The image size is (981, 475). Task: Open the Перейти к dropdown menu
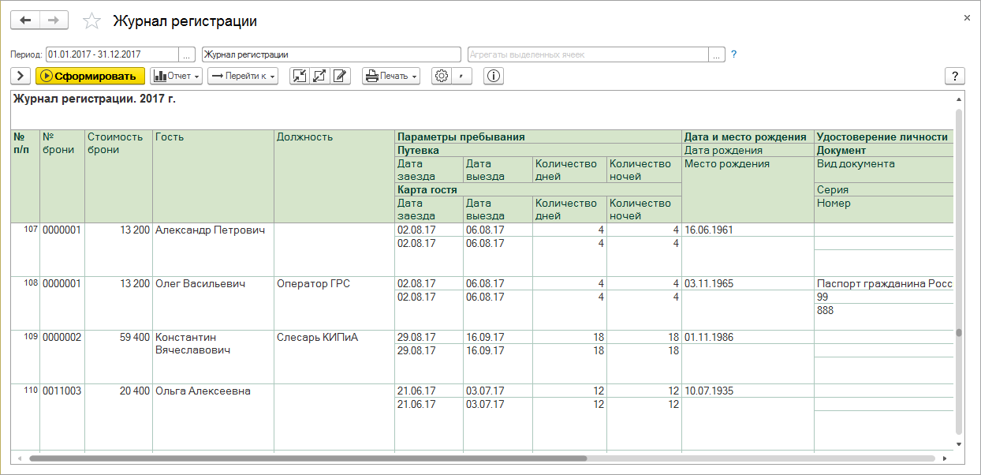(x=243, y=76)
